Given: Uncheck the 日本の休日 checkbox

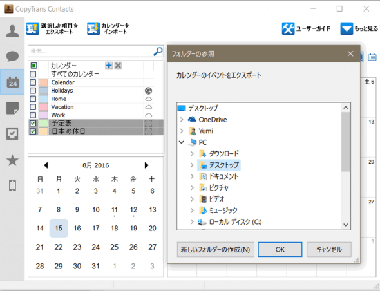Looking at the screenshot, I should point(33,131).
